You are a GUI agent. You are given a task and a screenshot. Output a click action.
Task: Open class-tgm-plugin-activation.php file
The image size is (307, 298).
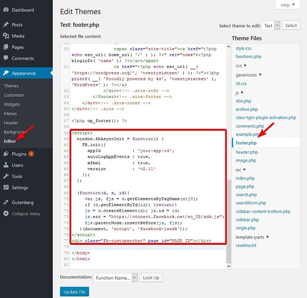266,118
